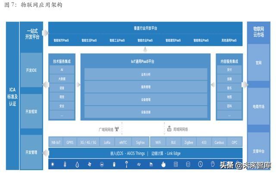Viewport: 276px width, 174px height.
Task: Click the 业务分析 bar
Action: (145, 74)
